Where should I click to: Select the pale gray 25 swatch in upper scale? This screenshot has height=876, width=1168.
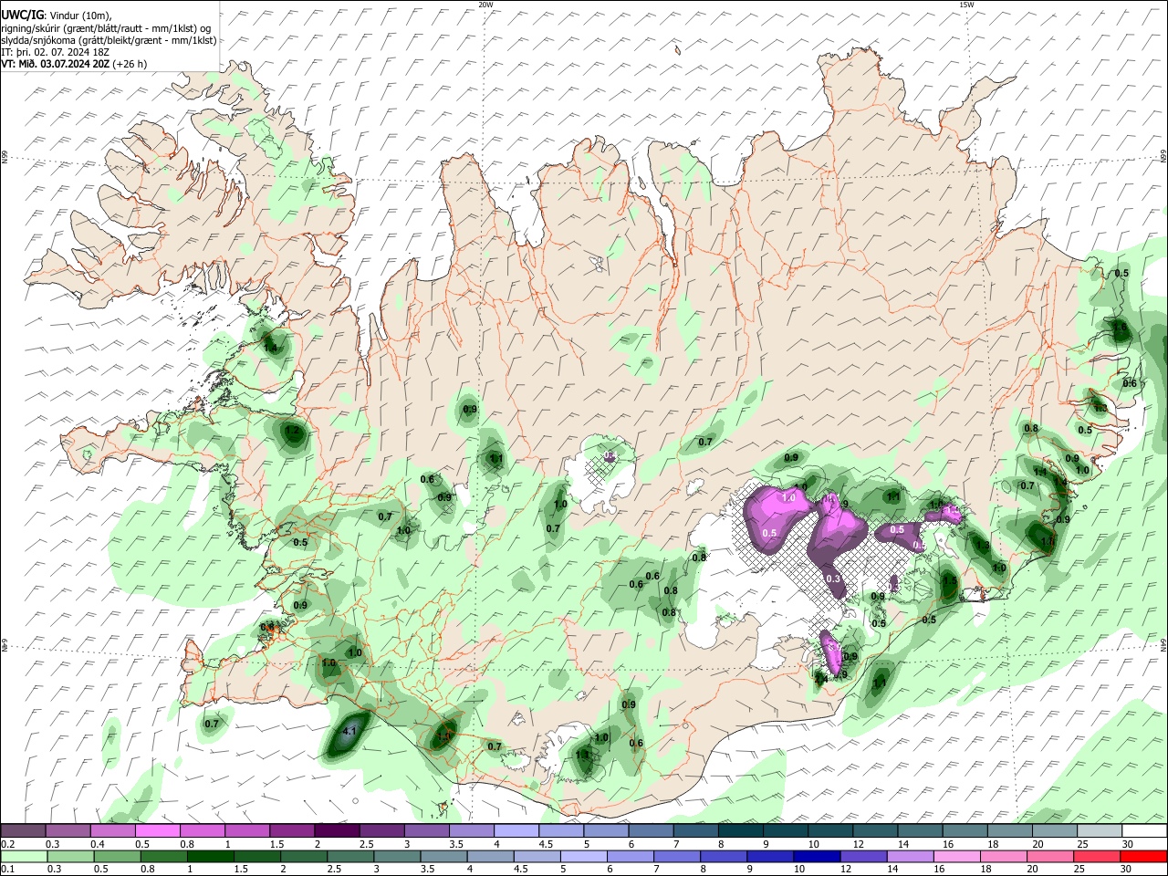1100,830
